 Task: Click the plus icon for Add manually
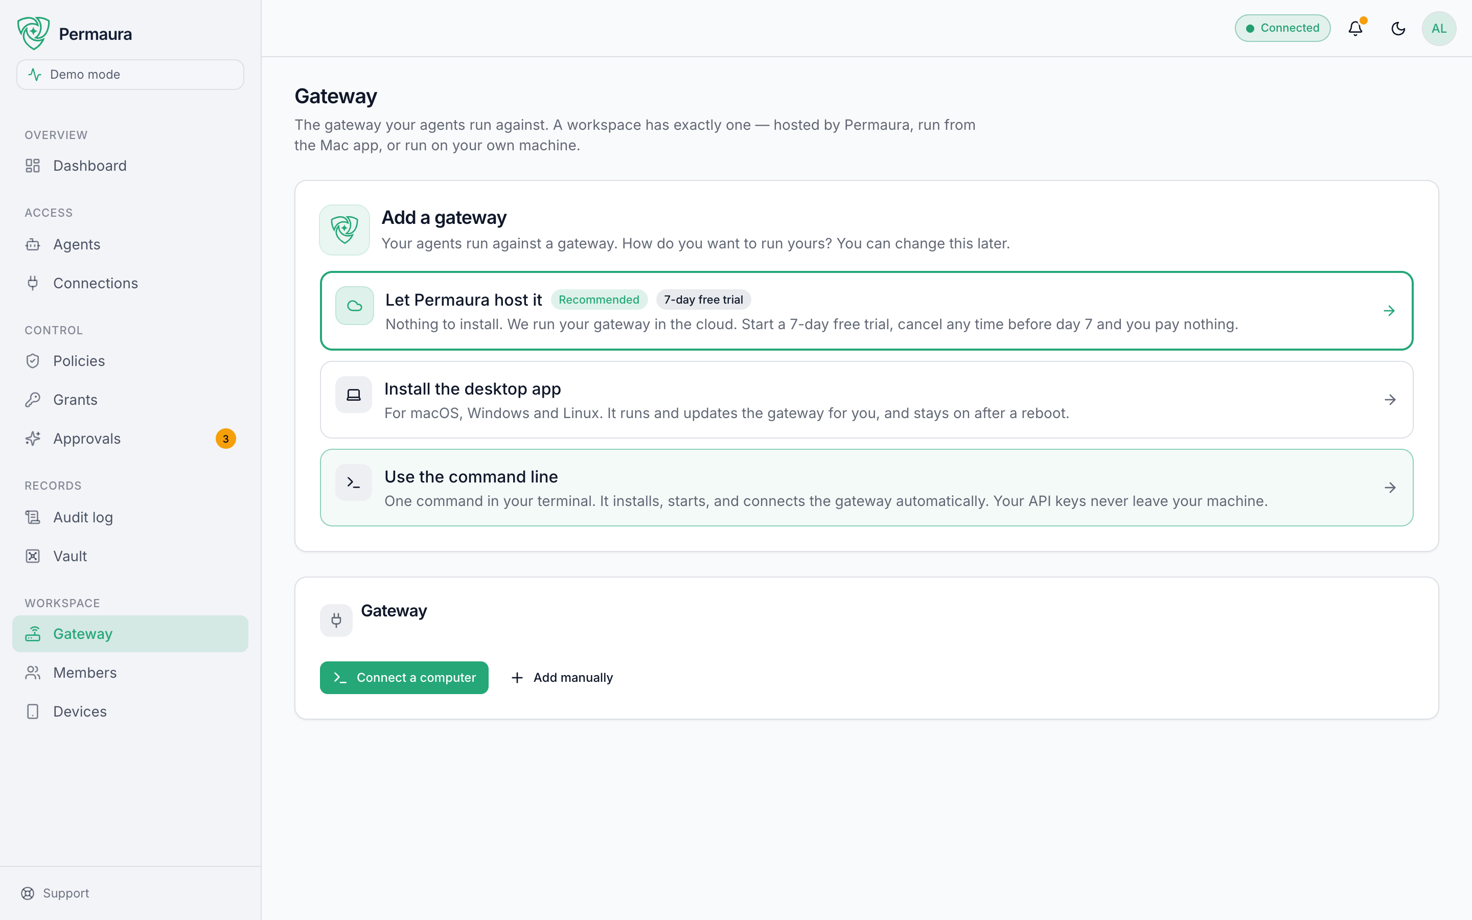click(x=517, y=678)
